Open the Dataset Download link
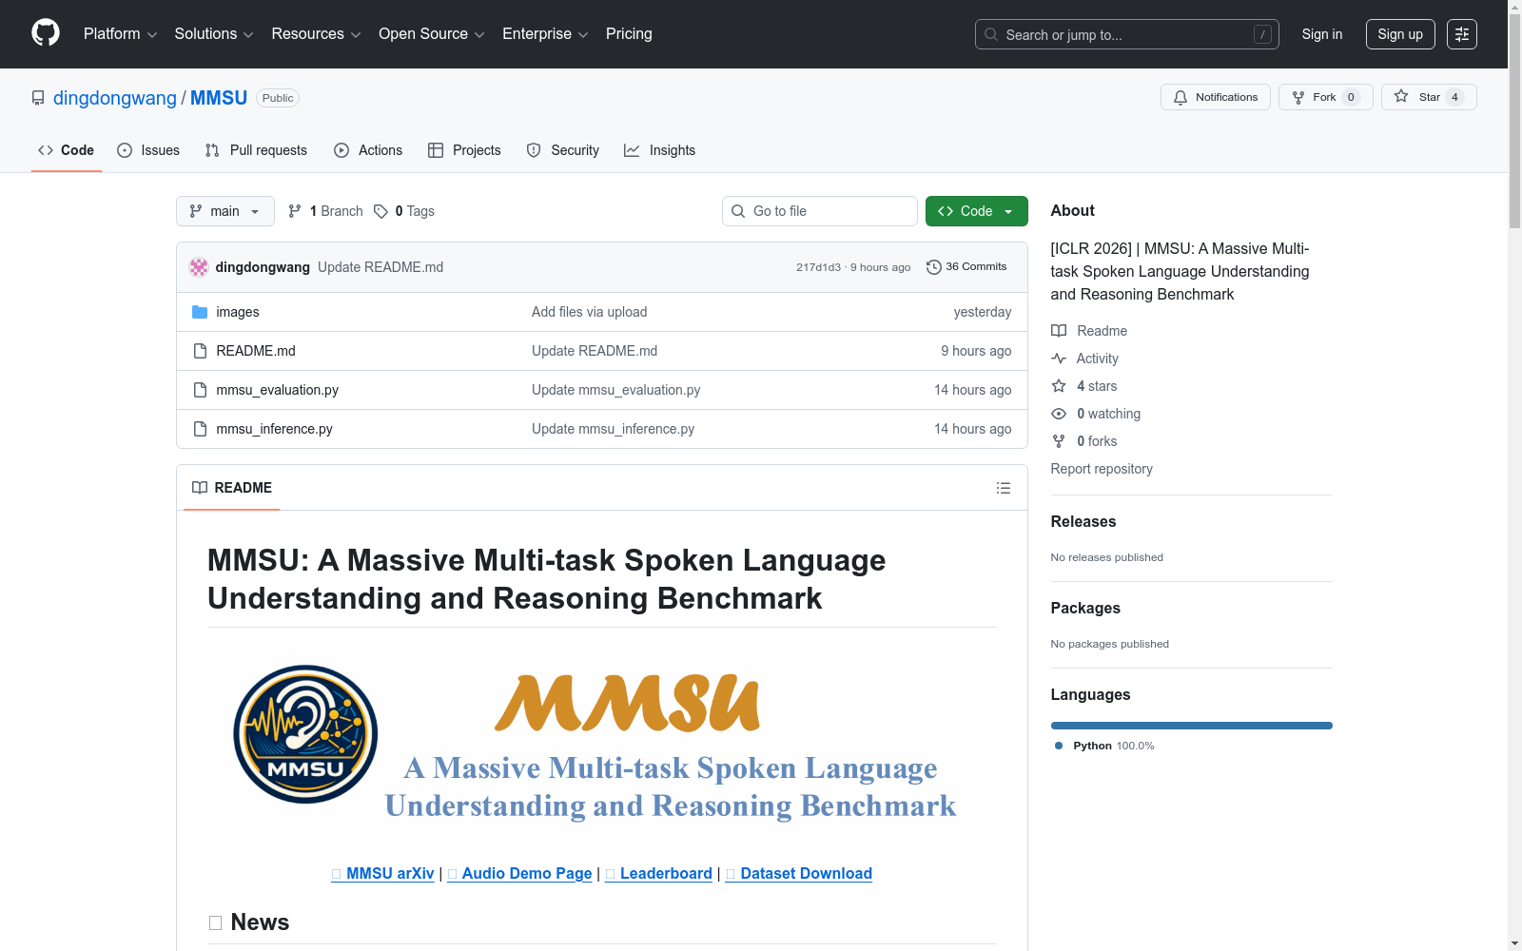The height and width of the screenshot is (951, 1522). click(x=799, y=874)
